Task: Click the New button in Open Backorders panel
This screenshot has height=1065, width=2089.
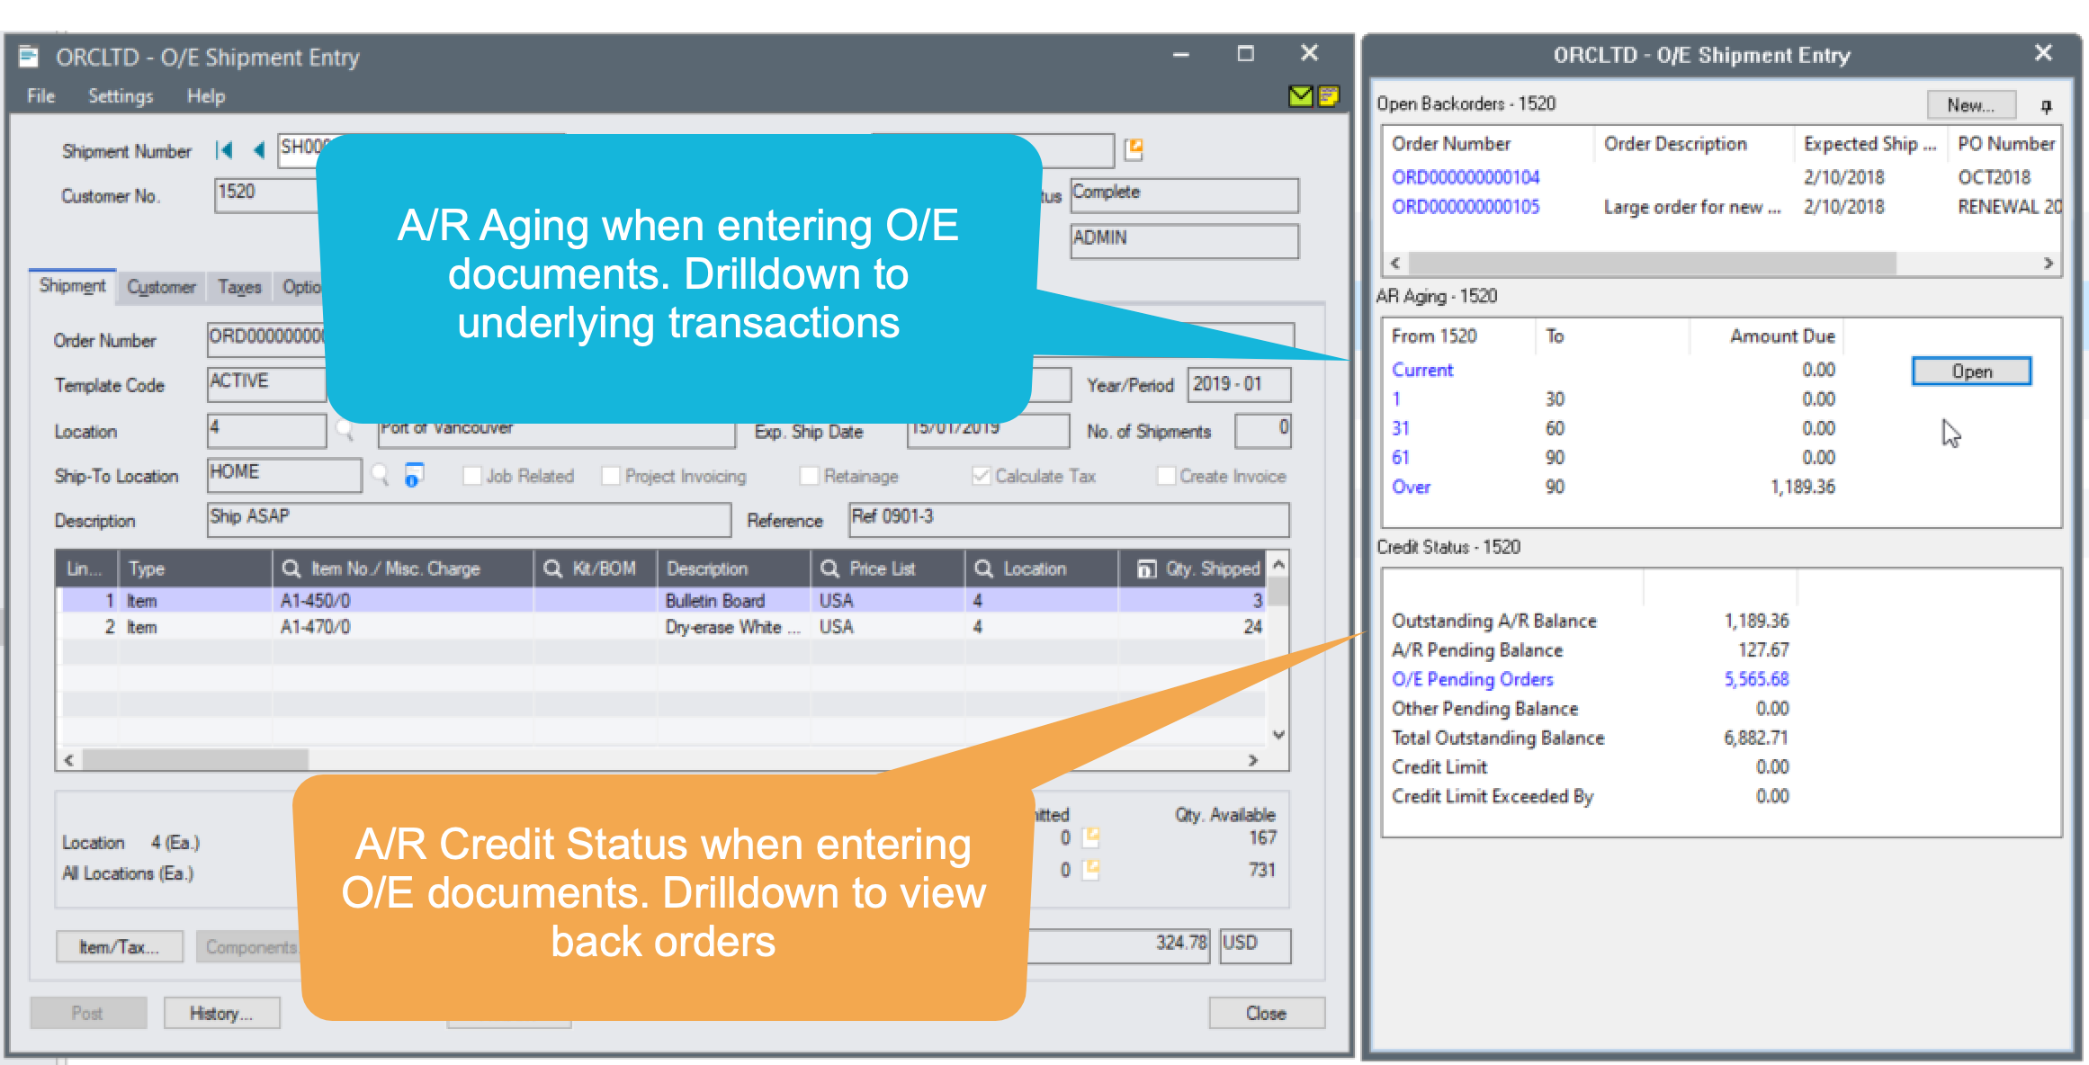Action: (1972, 104)
